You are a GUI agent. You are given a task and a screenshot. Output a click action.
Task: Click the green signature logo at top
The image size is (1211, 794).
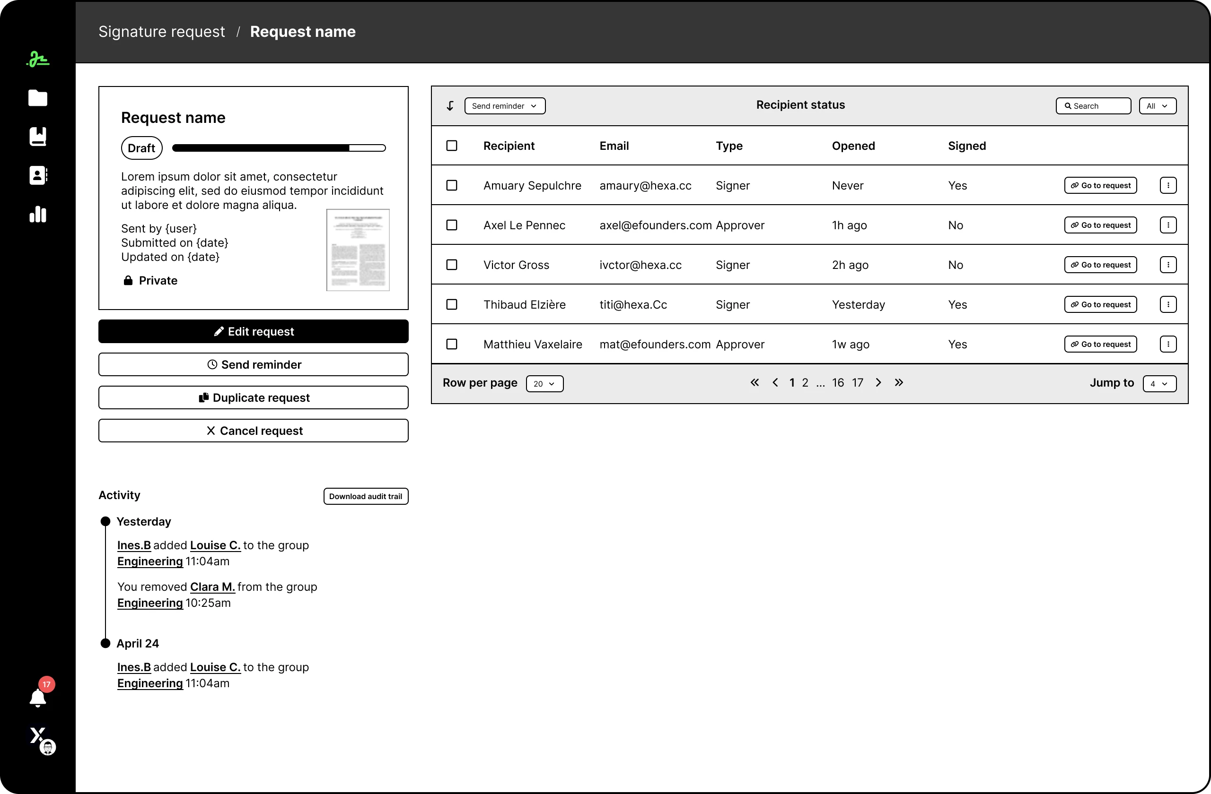click(38, 59)
